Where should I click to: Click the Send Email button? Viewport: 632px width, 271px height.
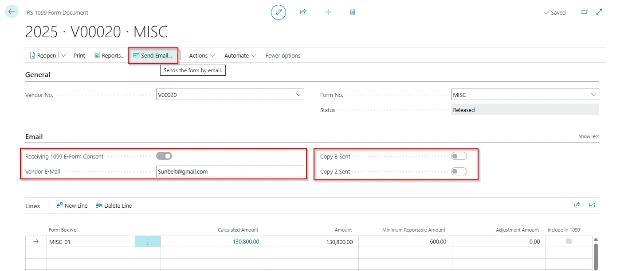click(x=153, y=56)
